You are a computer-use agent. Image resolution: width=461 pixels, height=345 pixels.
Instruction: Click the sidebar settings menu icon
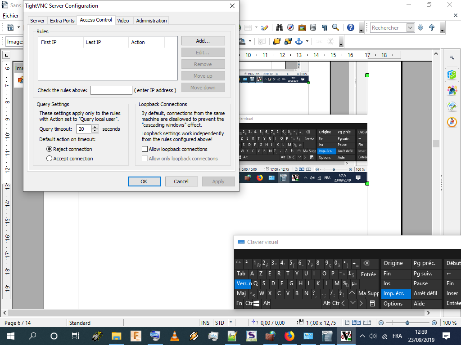[452, 58]
